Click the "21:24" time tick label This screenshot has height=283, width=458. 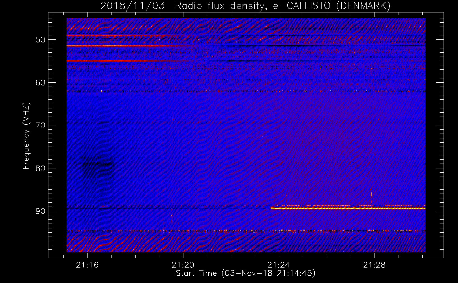tap(279, 265)
